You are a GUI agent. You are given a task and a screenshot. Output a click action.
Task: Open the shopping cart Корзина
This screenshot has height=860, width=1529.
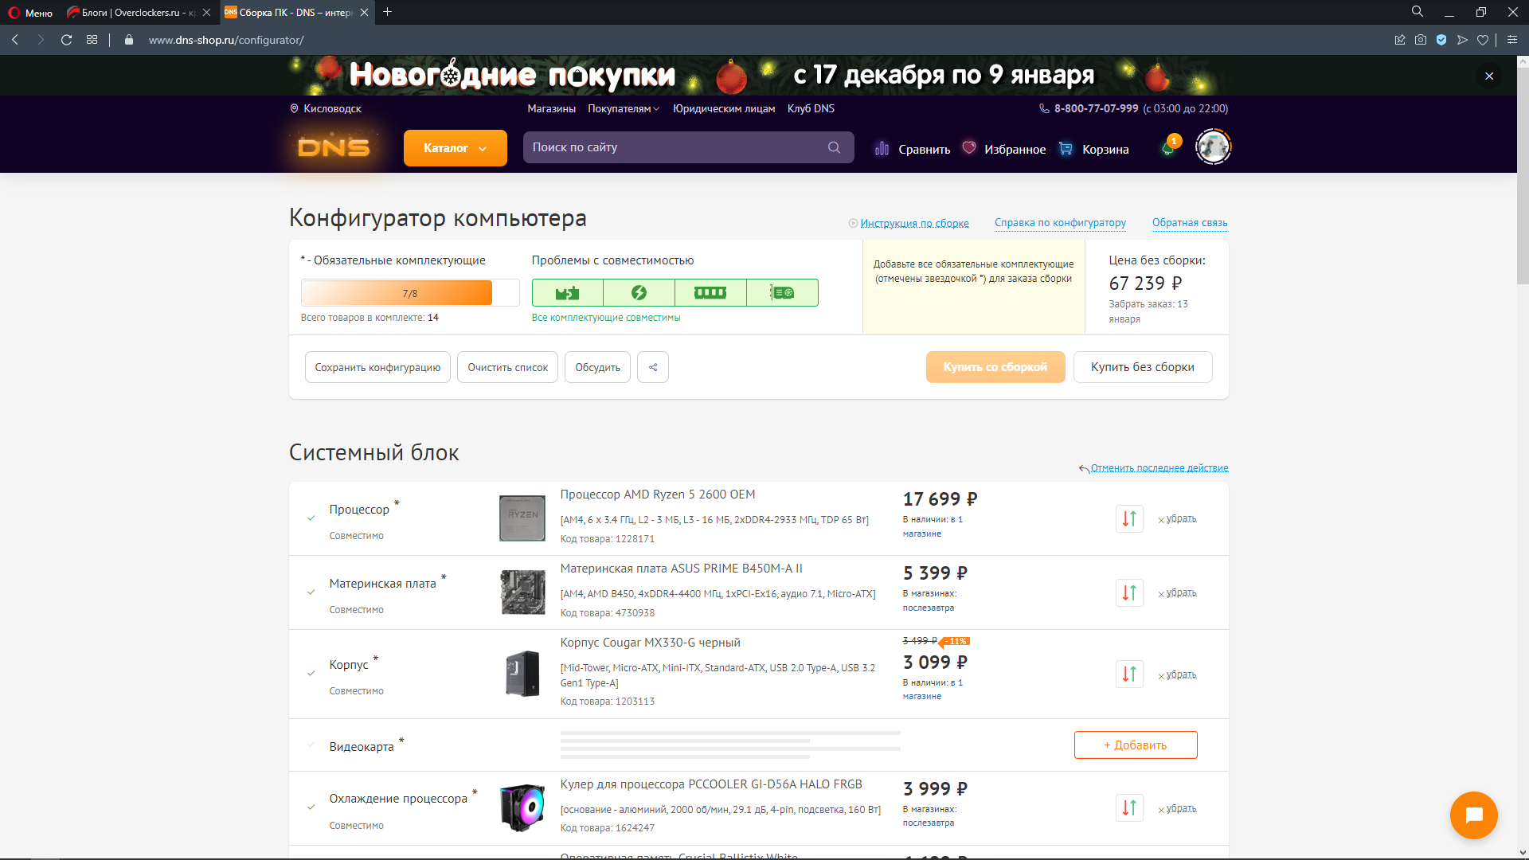click(x=1094, y=149)
